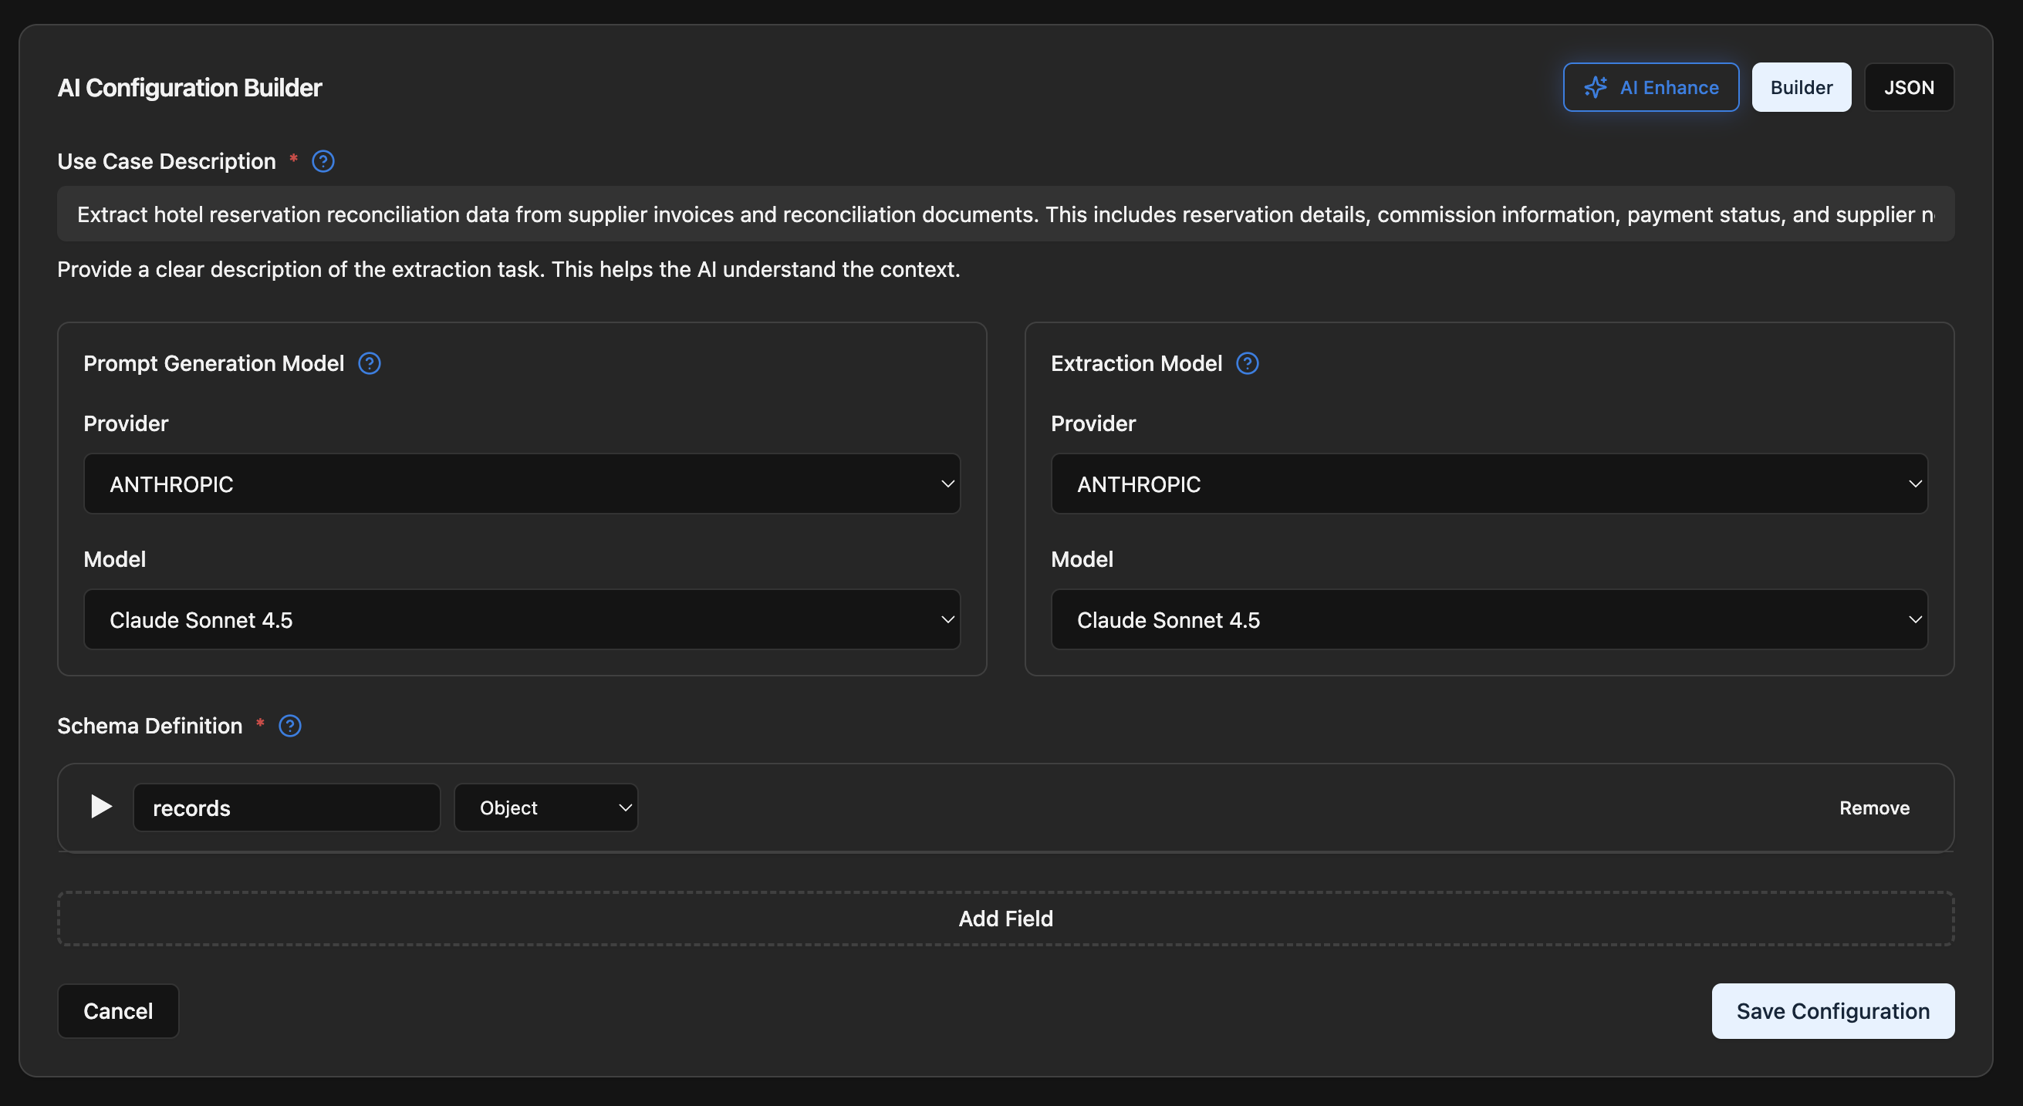Remove the records field
The width and height of the screenshot is (2023, 1106).
pos(1874,808)
